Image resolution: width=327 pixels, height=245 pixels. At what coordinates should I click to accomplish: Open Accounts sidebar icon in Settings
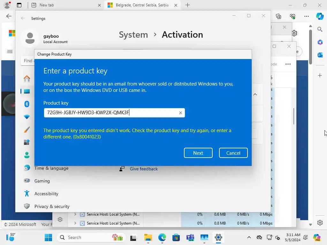tap(27, 155)
